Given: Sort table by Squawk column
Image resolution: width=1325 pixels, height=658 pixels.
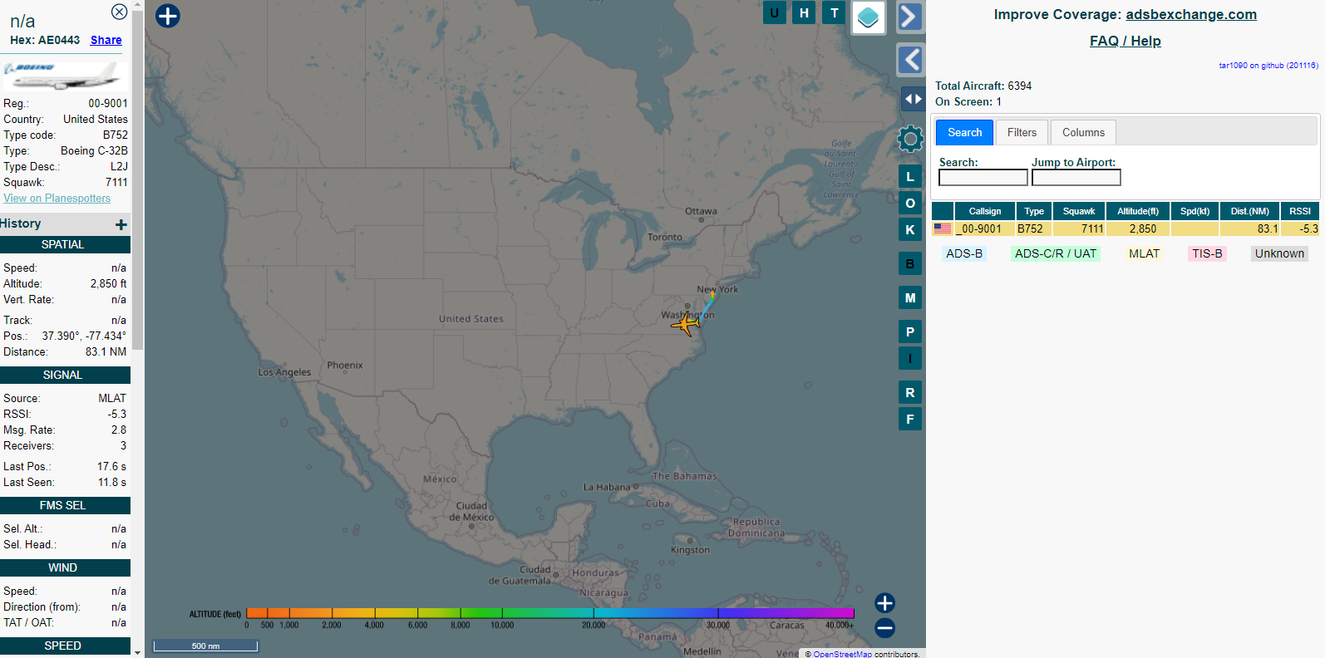Looking at the screenshot, I should [1079, 211].
